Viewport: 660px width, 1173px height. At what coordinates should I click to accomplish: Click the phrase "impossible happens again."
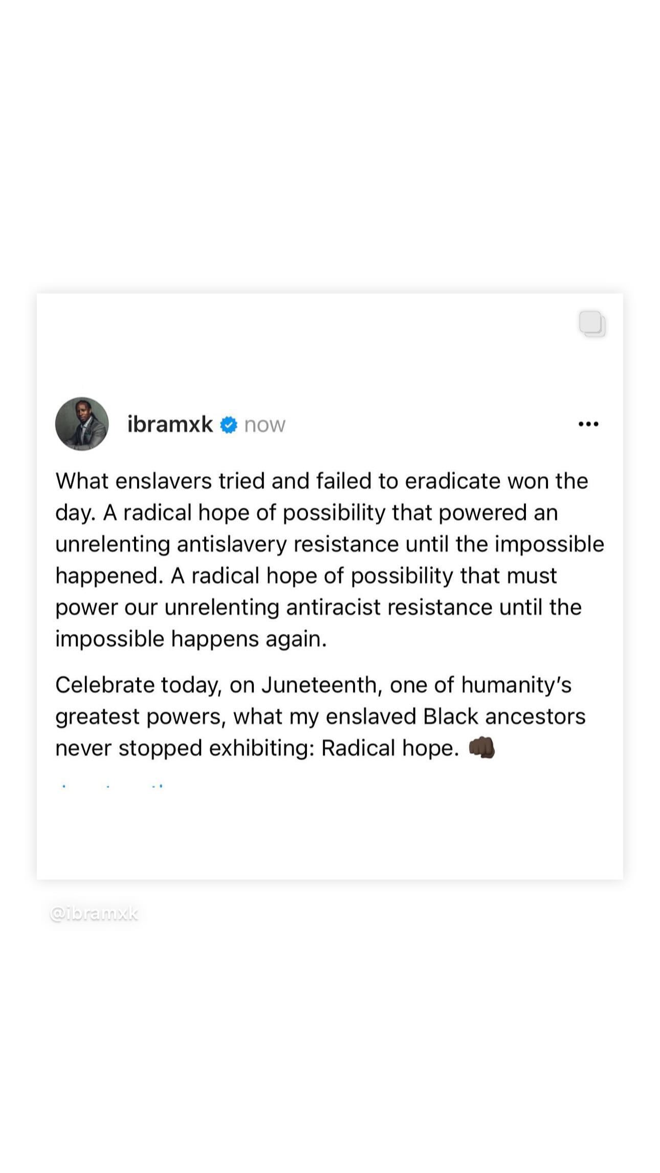pyautogui.click(x=191, y=639)
